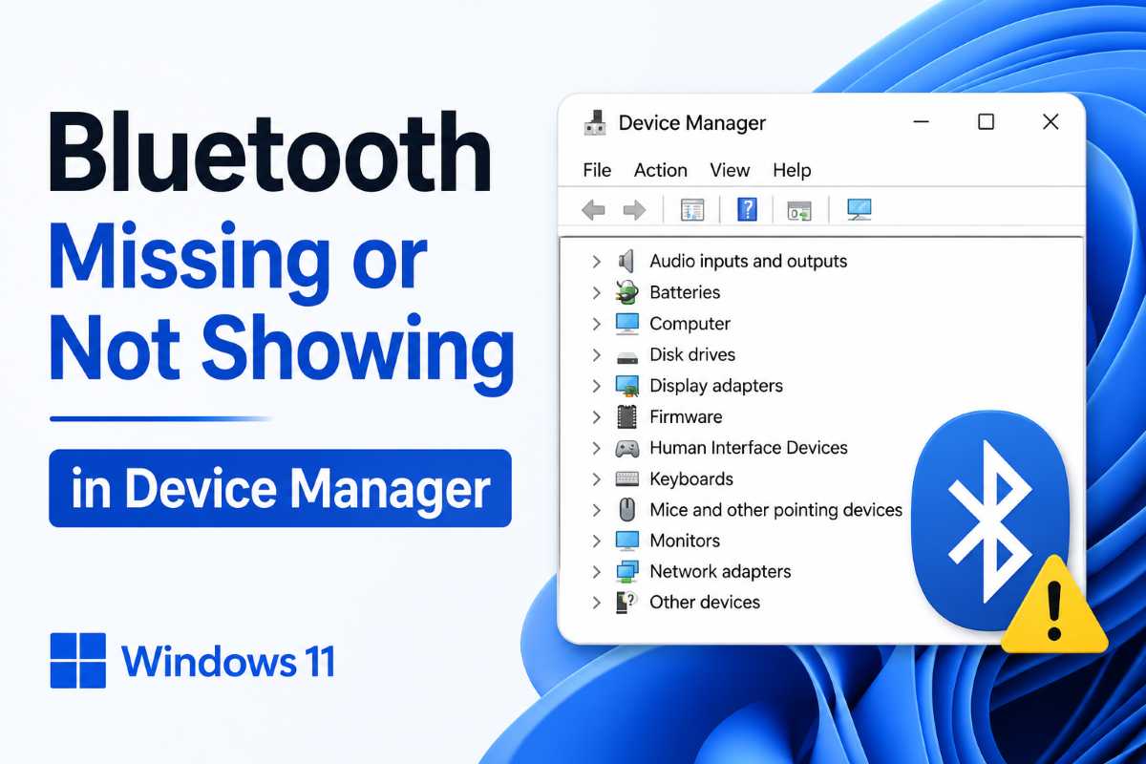Click the Human Interface Devices gamepad icon
This screenshot has width=1146, height=764.
click(x=626, y=448)
